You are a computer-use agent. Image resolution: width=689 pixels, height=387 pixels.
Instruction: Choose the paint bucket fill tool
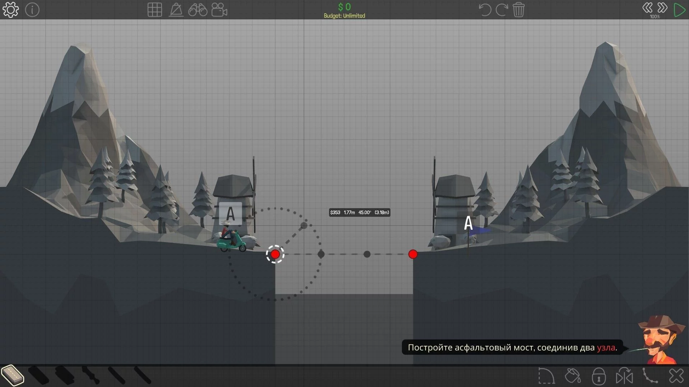(573, 376)
